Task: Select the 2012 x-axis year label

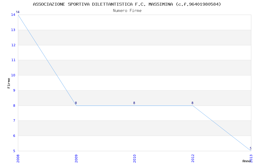Action: click(193, 158)
